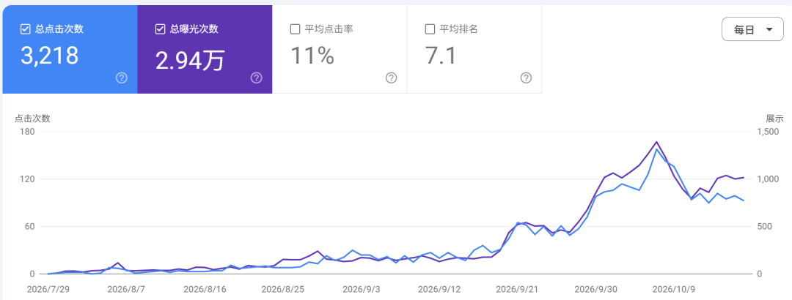The height and width of the screenshot is (300, 792).
Task: Click the 2026/9/3 date label
Action: click(361, 290)
